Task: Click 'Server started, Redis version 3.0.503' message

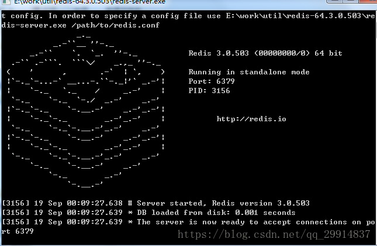Action: [223, 203]
